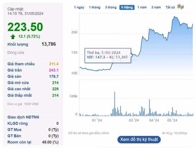This screenshot has height=148, width=196.
Task: Click the 'Khối lượng' volume value 13,786
Action: click(x=49, y=44)
